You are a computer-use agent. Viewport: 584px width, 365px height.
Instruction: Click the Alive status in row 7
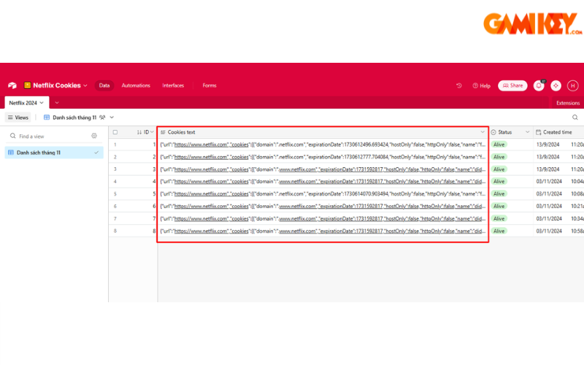[x=499, y=218]
